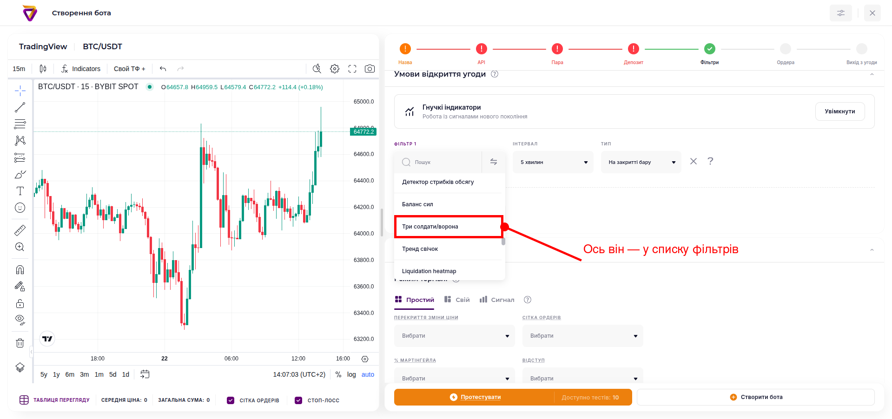Viewport: 892px width, 419px height.
Task: Click the Увімкнути button for flexible indicators
Action: pyautogui.click(x=840, y=111)
